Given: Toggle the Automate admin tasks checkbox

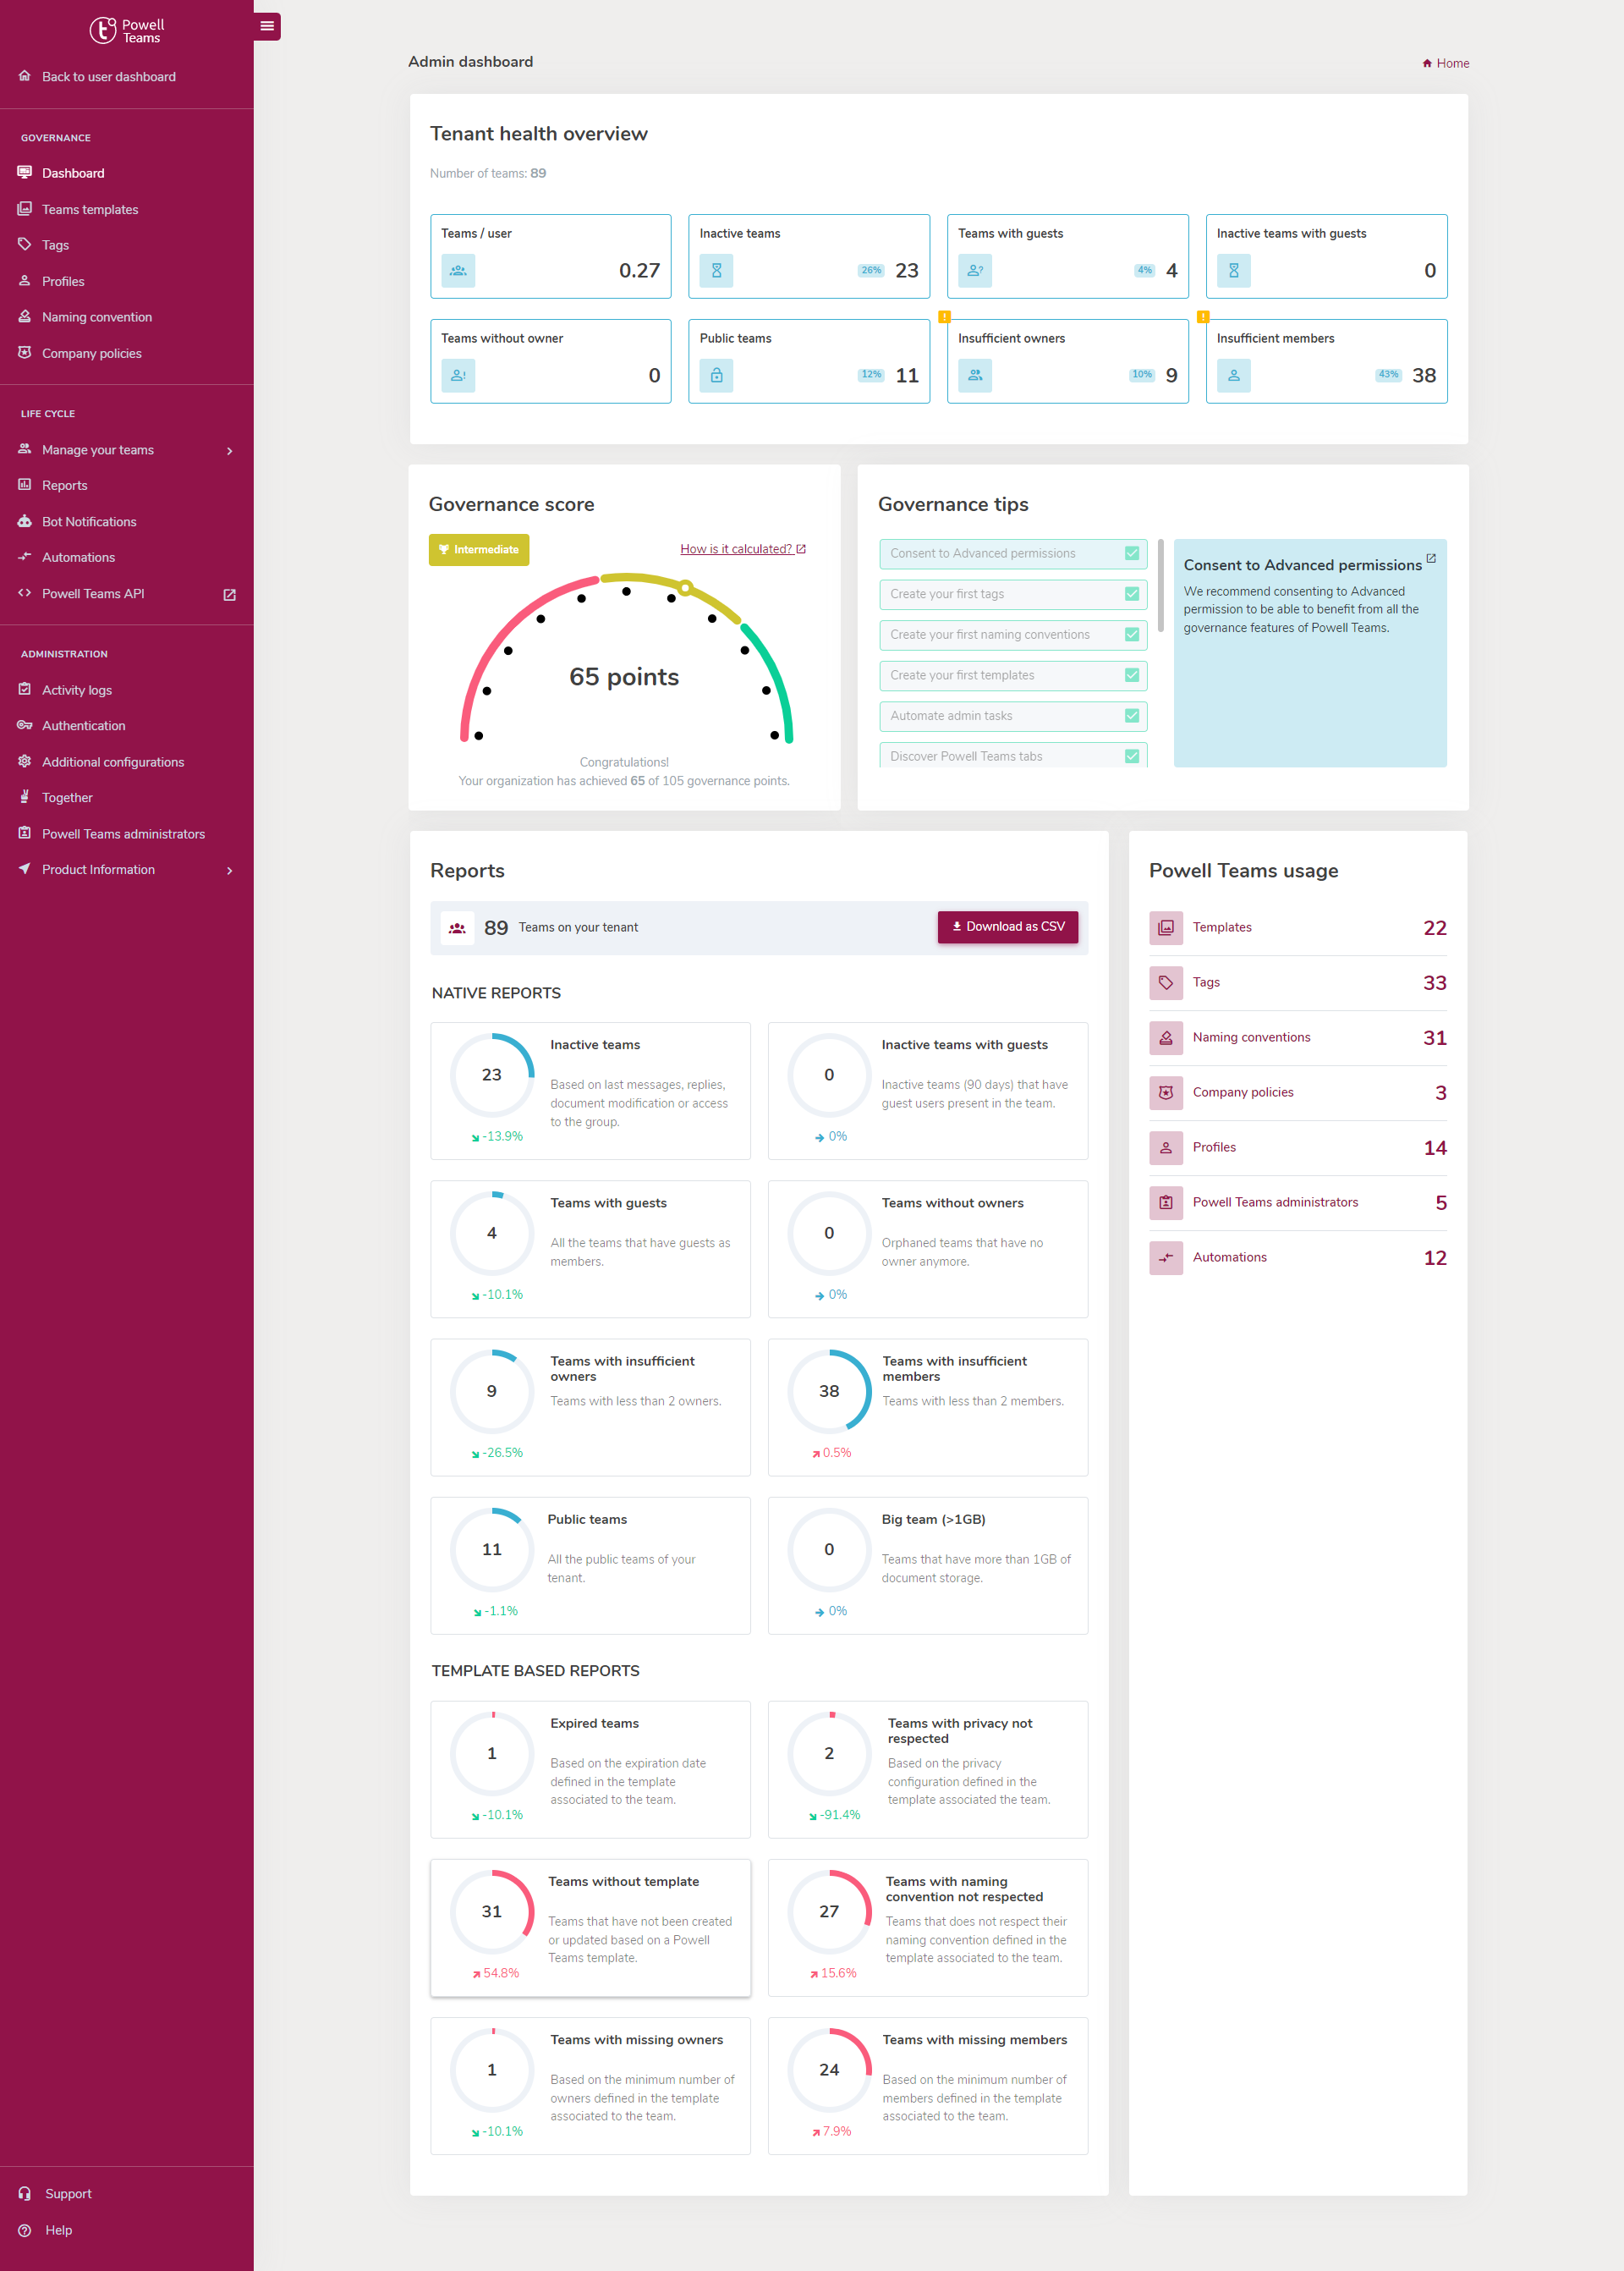Looking at the screenshot, I should coord(1131,715).
